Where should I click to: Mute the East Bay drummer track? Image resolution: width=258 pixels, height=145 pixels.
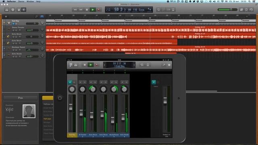pos(13,24)
